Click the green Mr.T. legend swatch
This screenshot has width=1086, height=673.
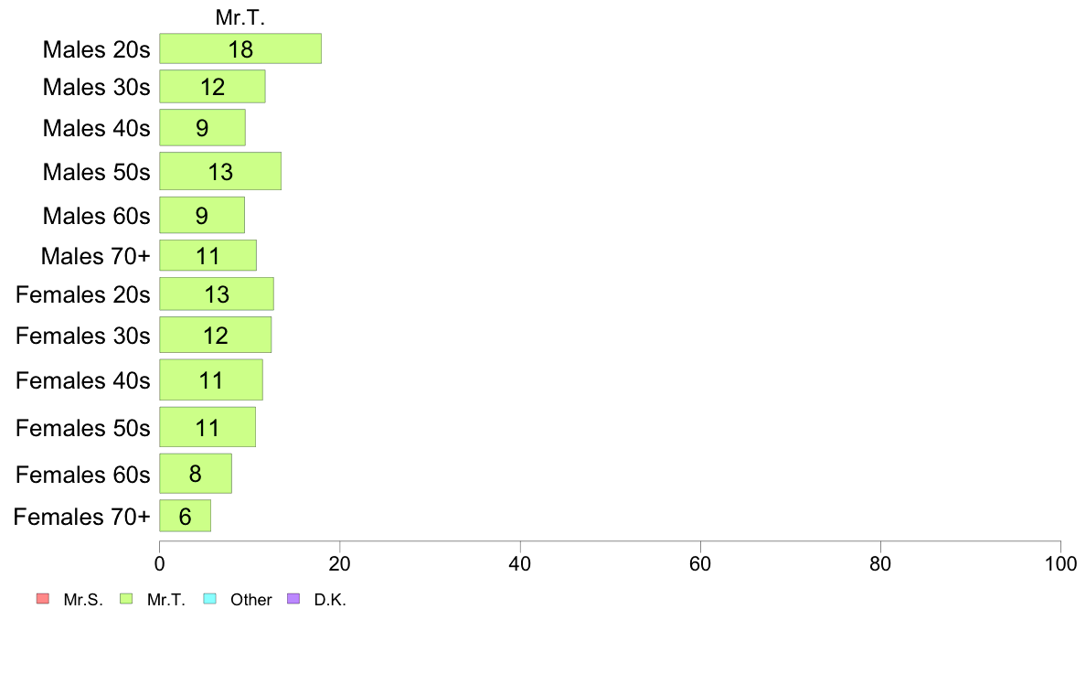pyautogui.click(x=126, y=599)
